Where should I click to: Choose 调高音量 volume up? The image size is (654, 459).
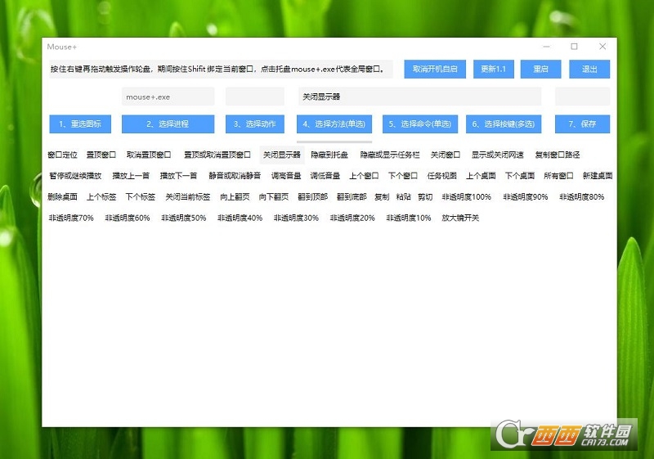286,176
